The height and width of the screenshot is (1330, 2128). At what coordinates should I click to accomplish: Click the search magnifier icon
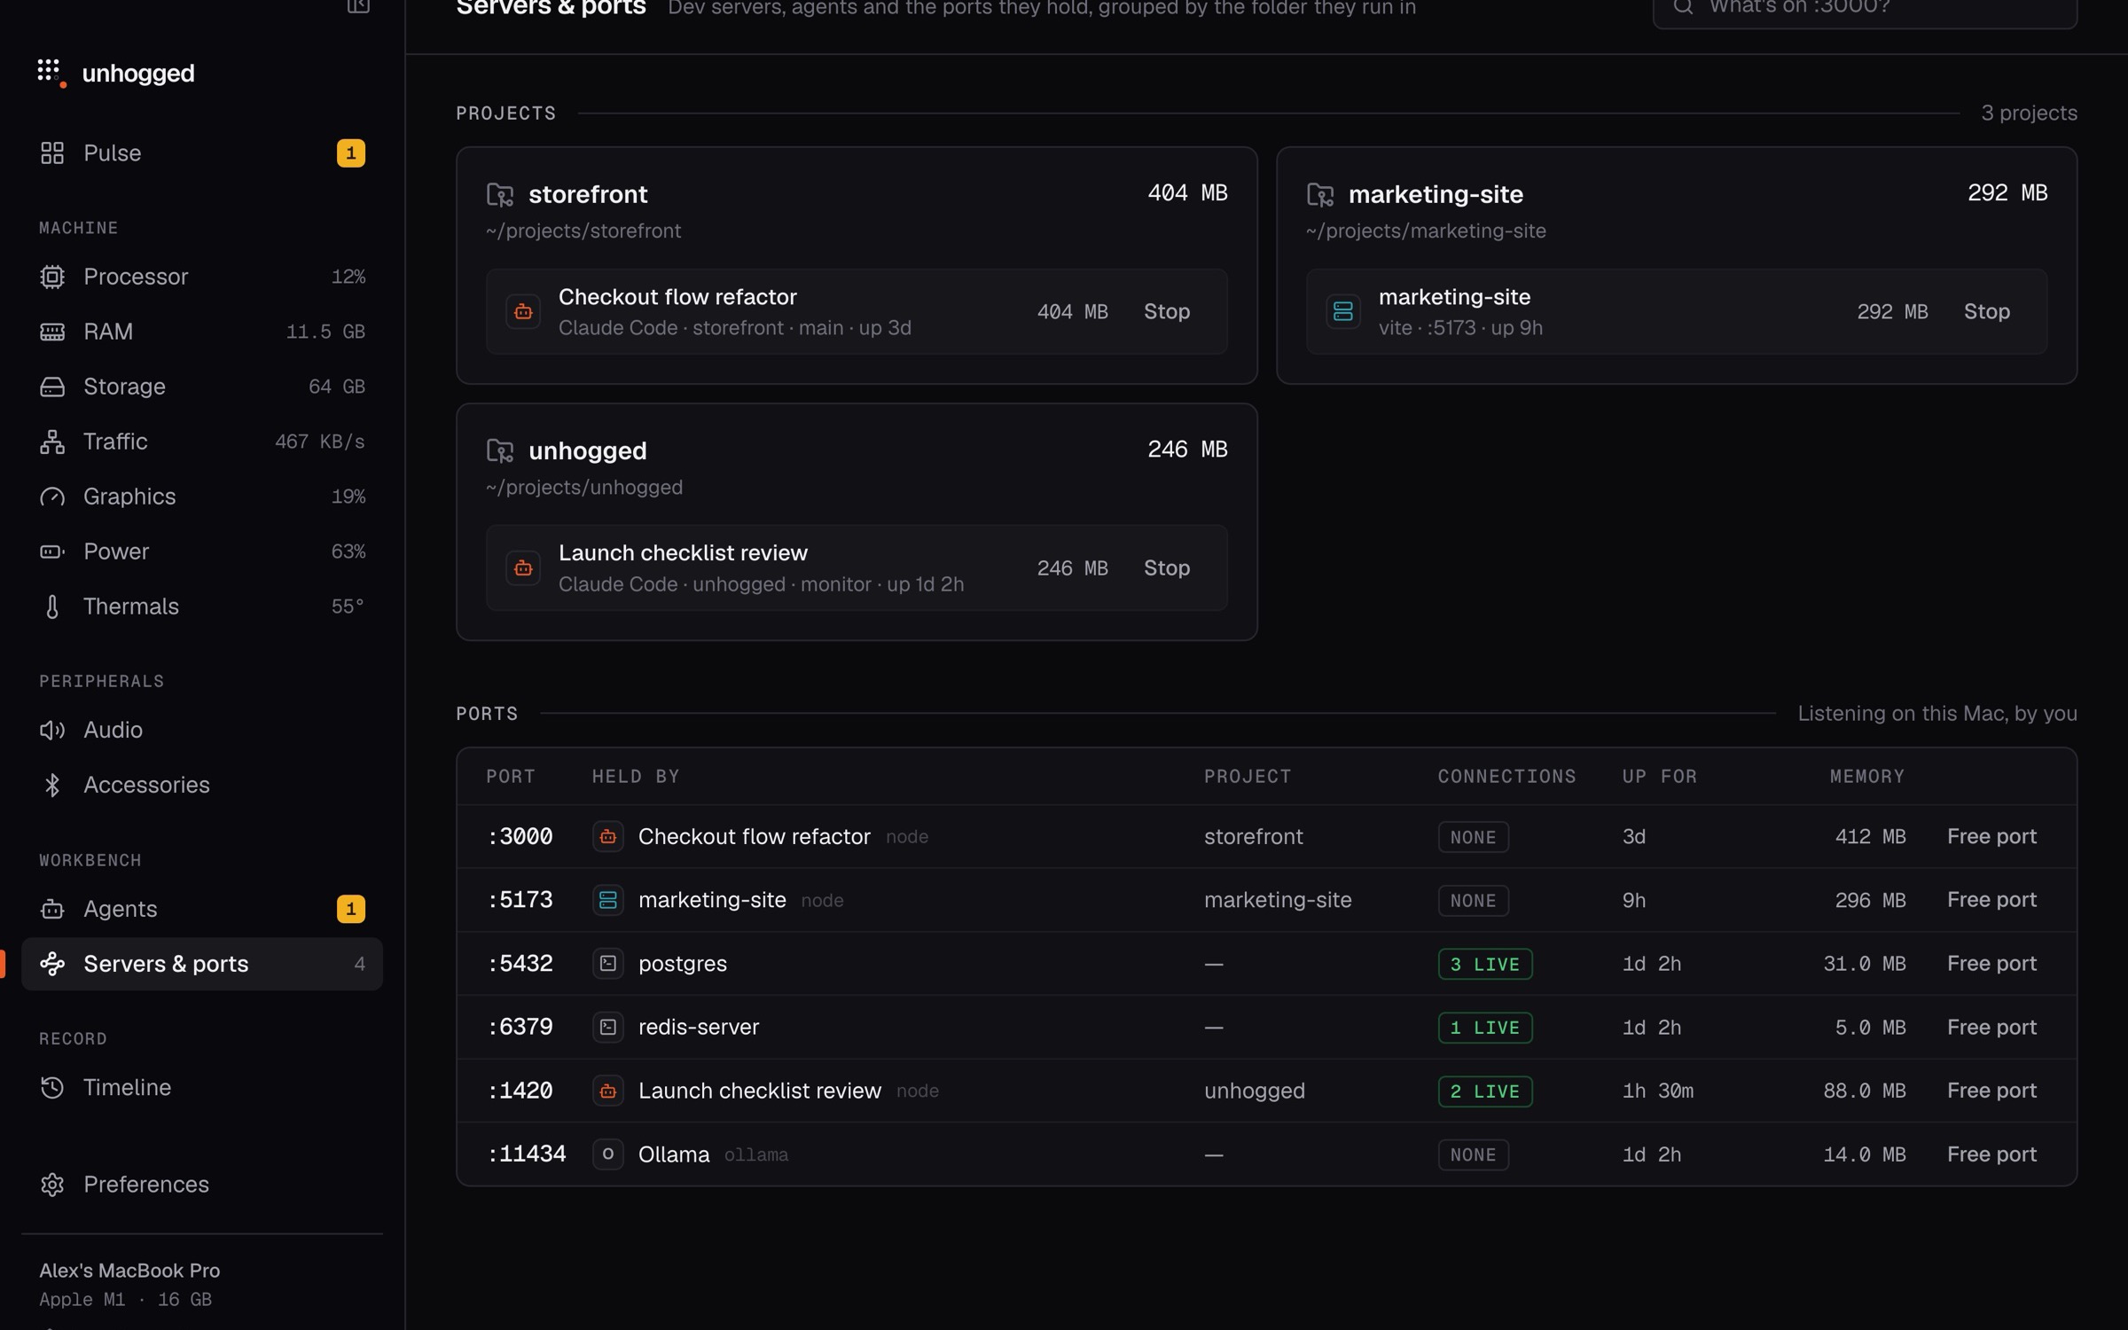click(x=1684, y=7)
